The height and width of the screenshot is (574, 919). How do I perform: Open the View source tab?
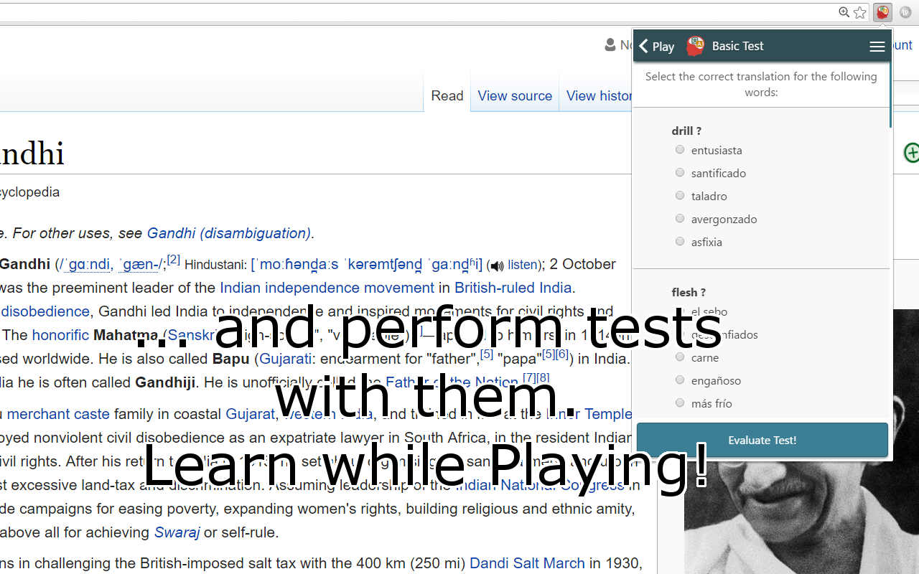(515, 95)
